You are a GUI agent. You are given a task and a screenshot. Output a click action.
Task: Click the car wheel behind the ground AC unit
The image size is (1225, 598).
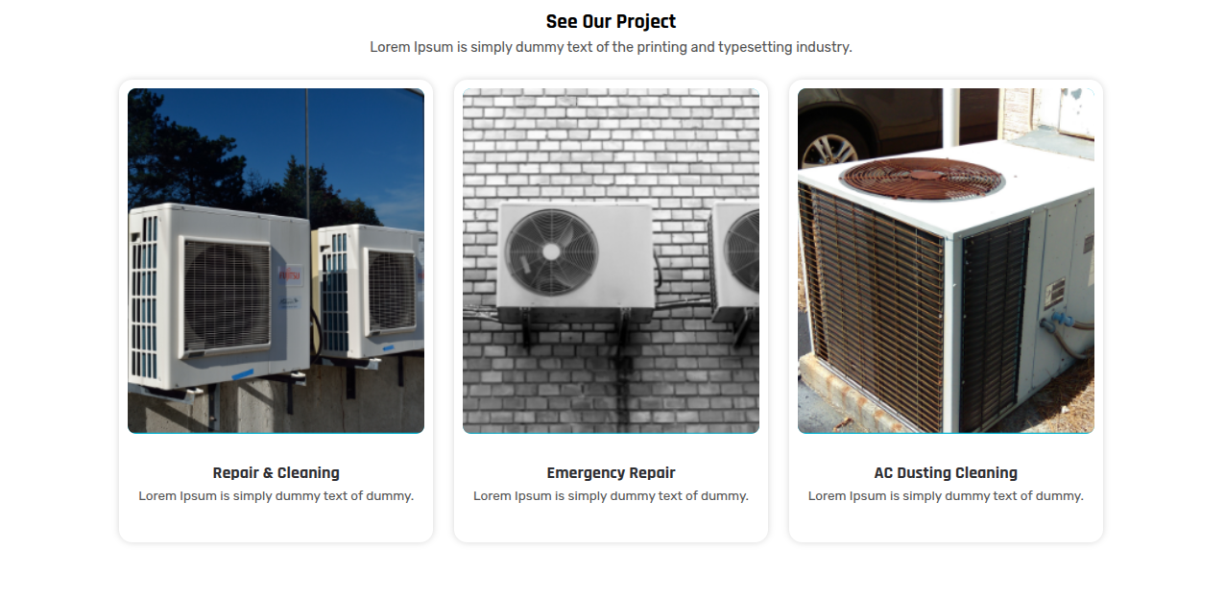pos(829,146)
